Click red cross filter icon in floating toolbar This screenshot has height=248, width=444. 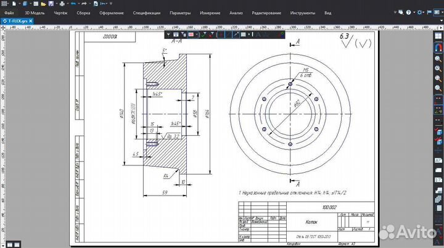(x=212, y=35)
